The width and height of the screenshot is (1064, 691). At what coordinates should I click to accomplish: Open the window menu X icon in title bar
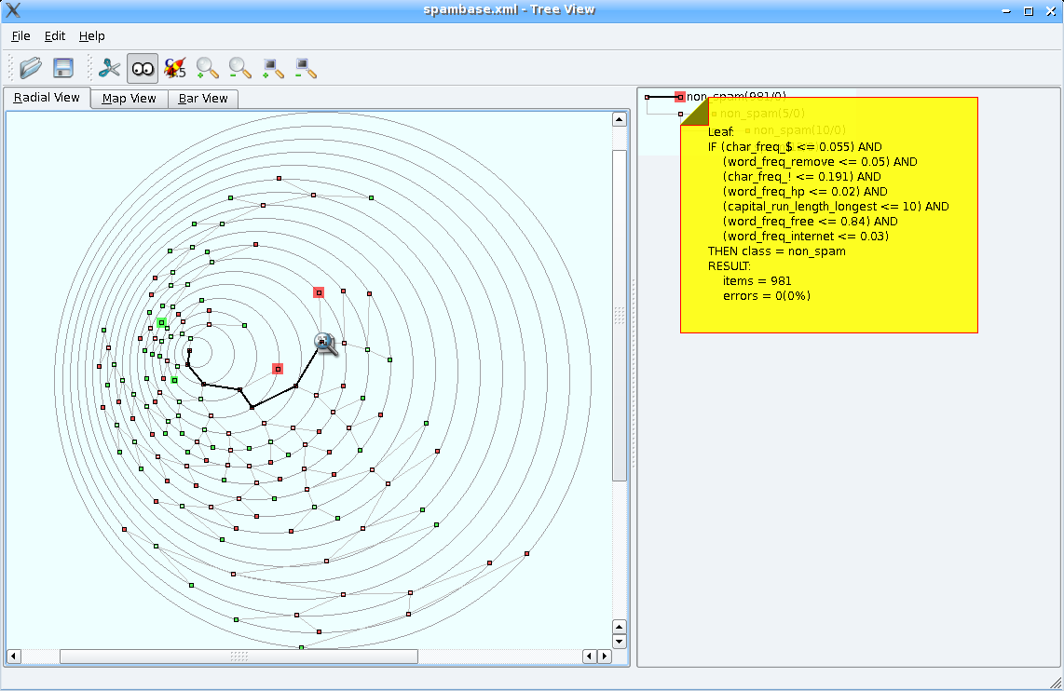pyautogui.click(x=12, y=9)
